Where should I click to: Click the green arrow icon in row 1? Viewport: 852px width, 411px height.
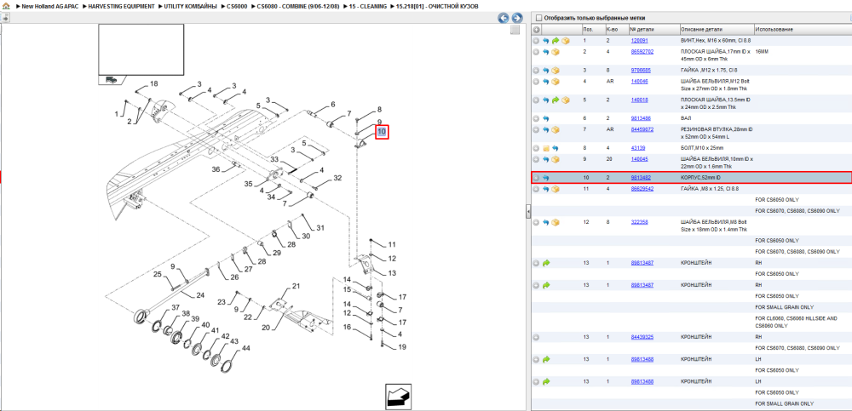pos(556,41)
